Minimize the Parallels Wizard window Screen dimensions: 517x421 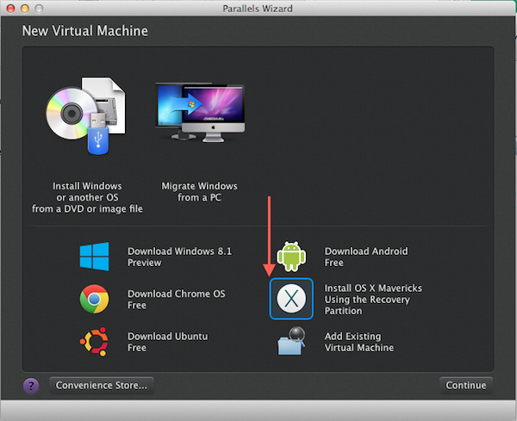pos(25,9)
